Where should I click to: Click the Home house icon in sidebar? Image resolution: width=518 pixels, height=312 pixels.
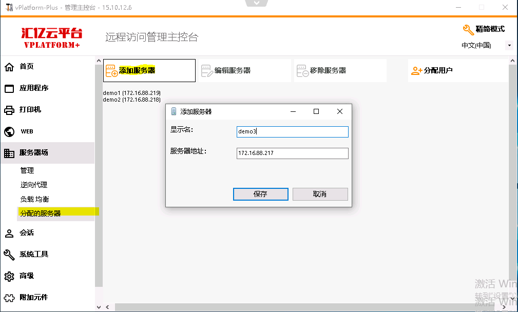pos(9,67)
